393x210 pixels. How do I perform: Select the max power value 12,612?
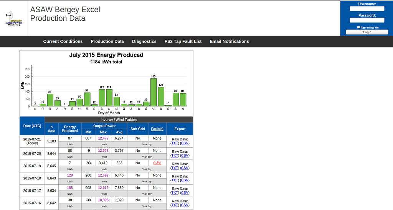pyautogui.click(x=103, y=188)
